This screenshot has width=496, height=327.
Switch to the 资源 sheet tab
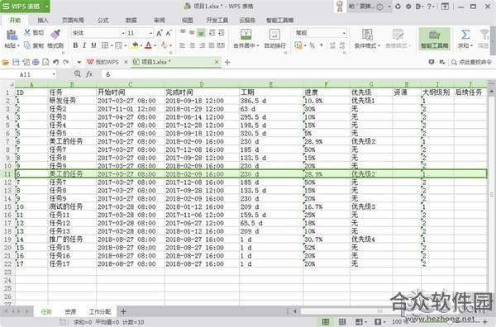(70, 312)
